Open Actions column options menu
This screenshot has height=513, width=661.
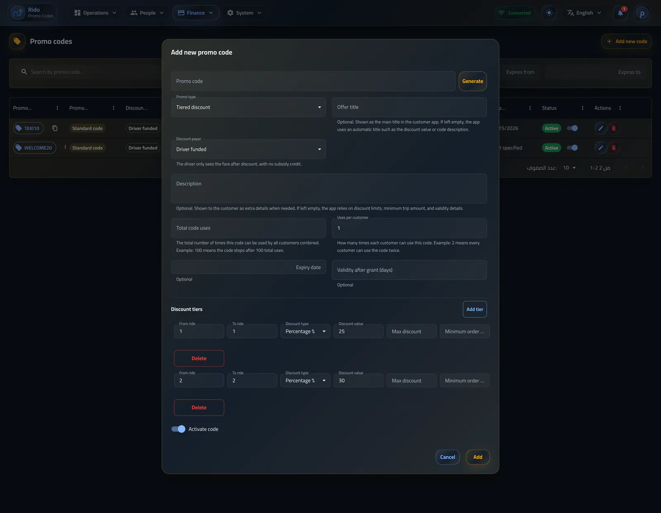pos(620,108)
